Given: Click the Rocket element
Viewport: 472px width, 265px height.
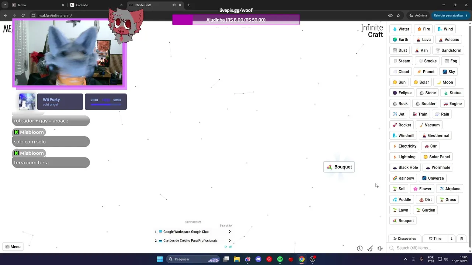Looking at the screenshot, I should [402, 125].
